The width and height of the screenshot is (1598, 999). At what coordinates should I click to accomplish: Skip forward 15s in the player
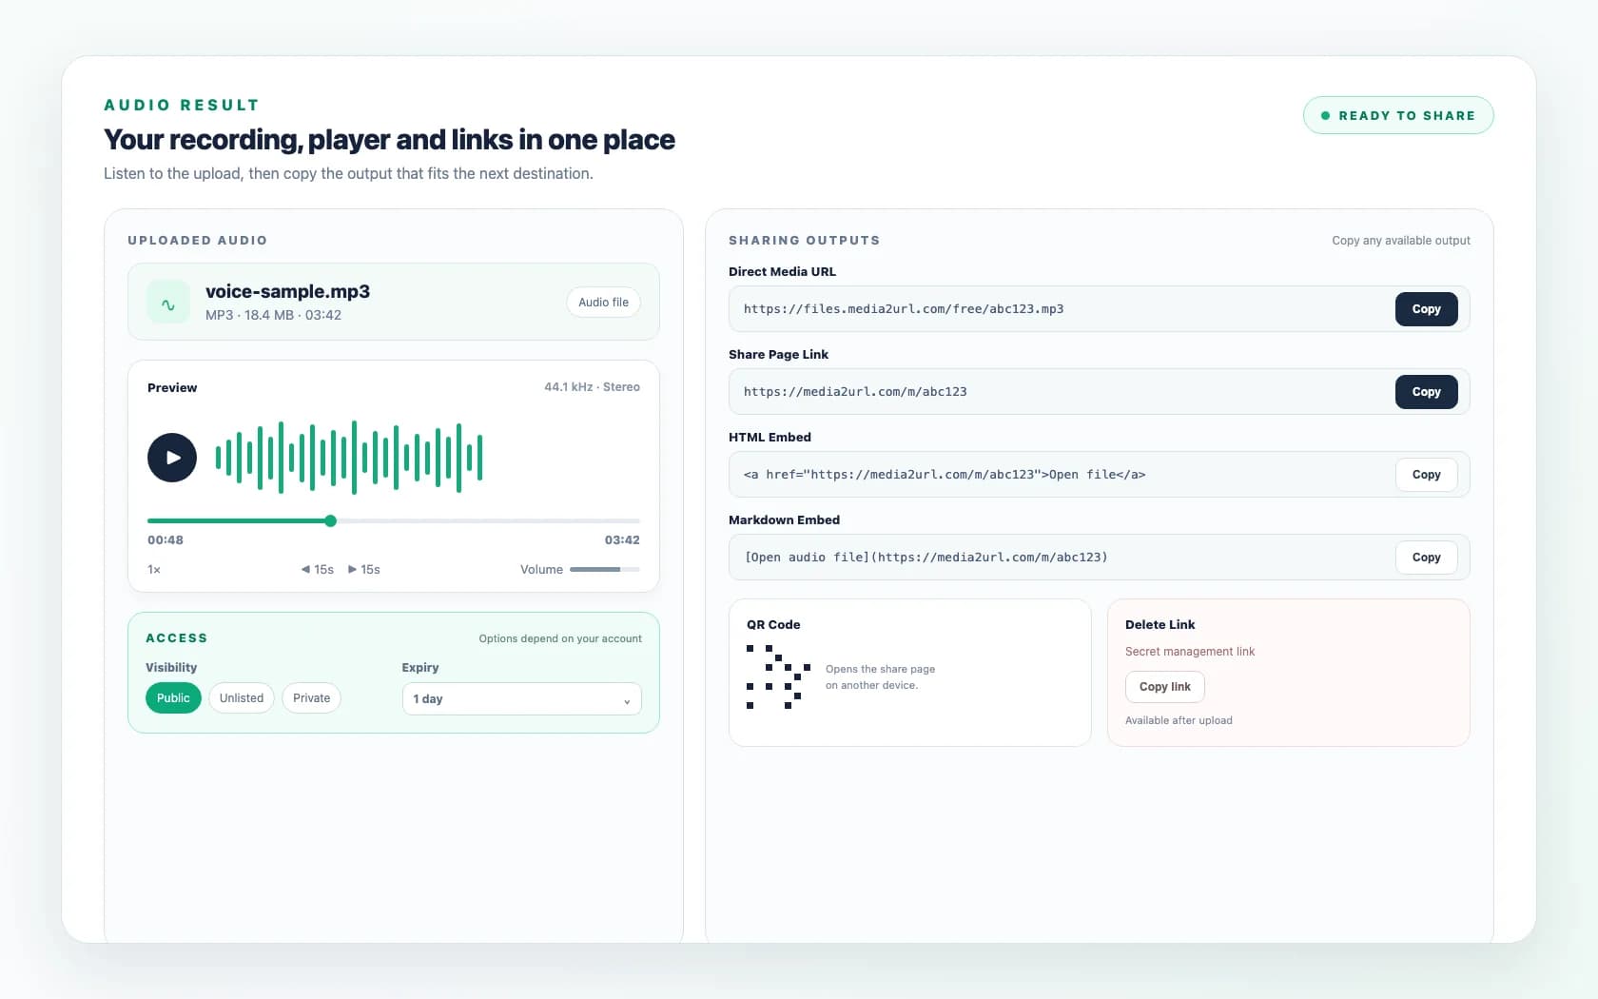pos(364,570)
